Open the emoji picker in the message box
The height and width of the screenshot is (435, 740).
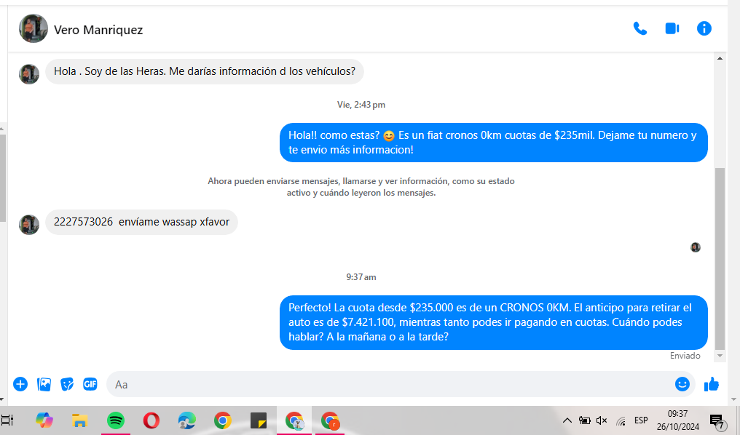coord(682,384)
